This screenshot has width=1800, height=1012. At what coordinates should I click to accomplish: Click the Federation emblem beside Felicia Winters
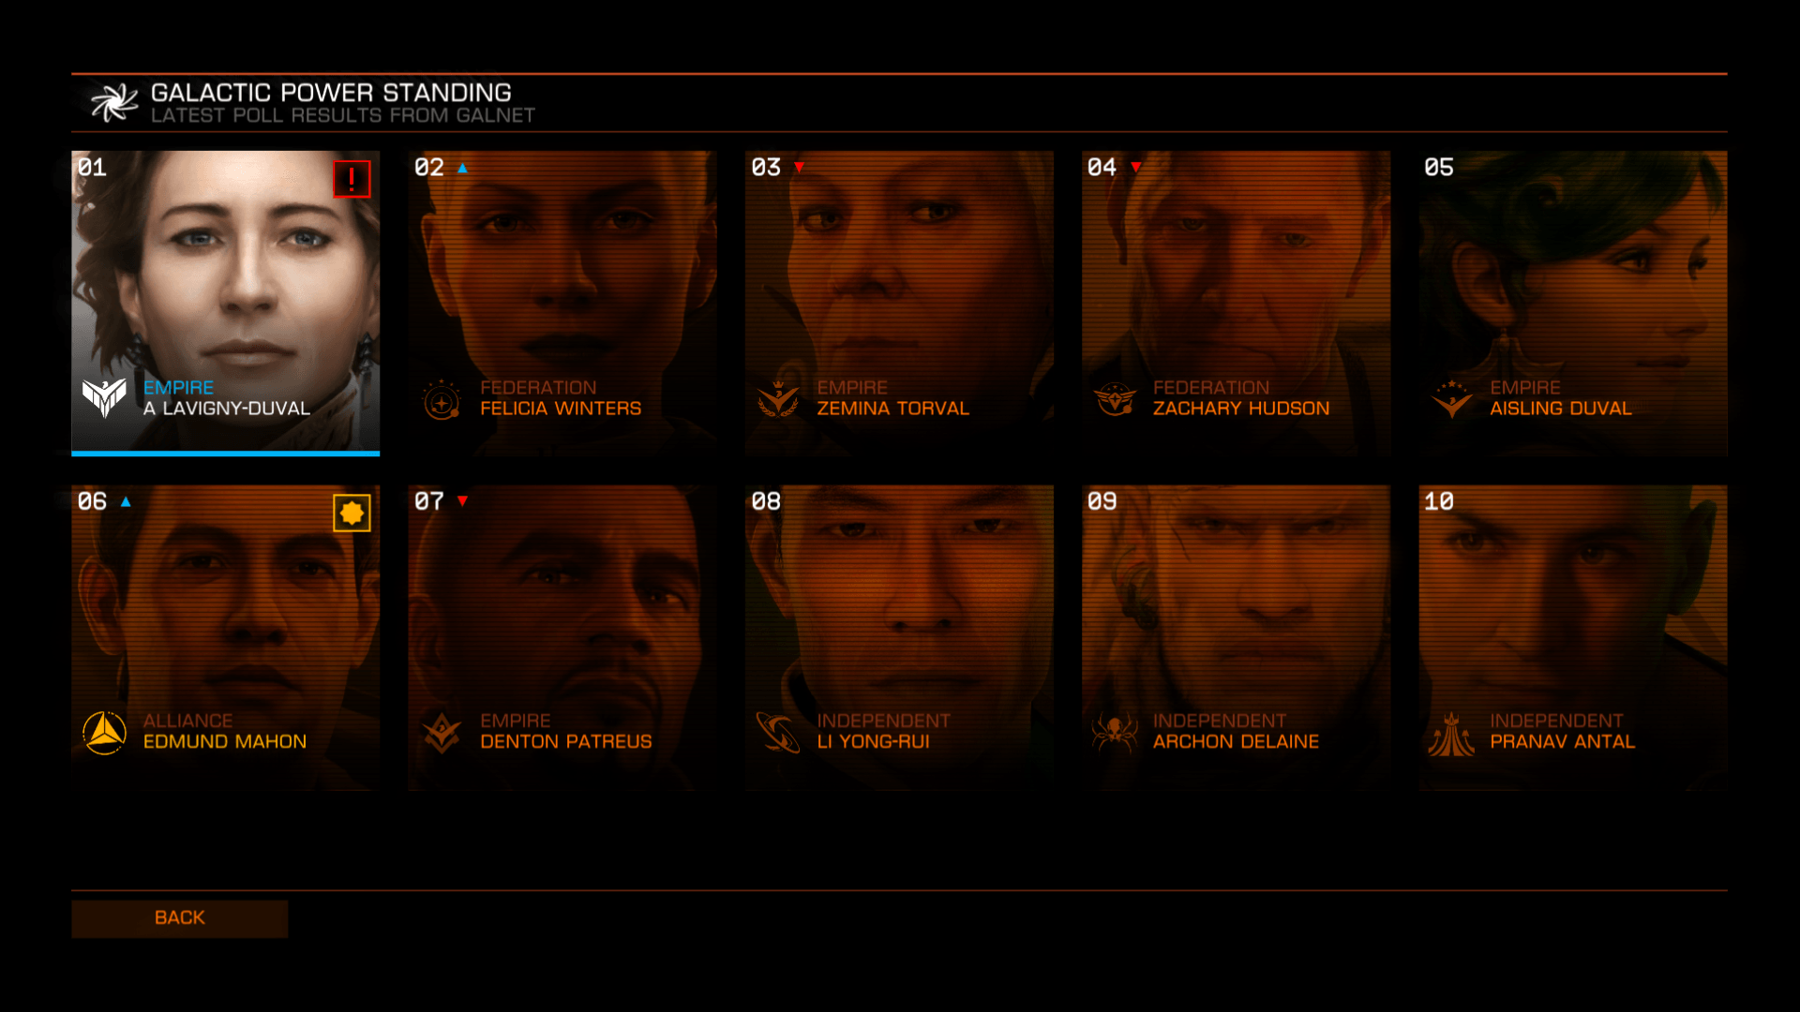[441, 399]
